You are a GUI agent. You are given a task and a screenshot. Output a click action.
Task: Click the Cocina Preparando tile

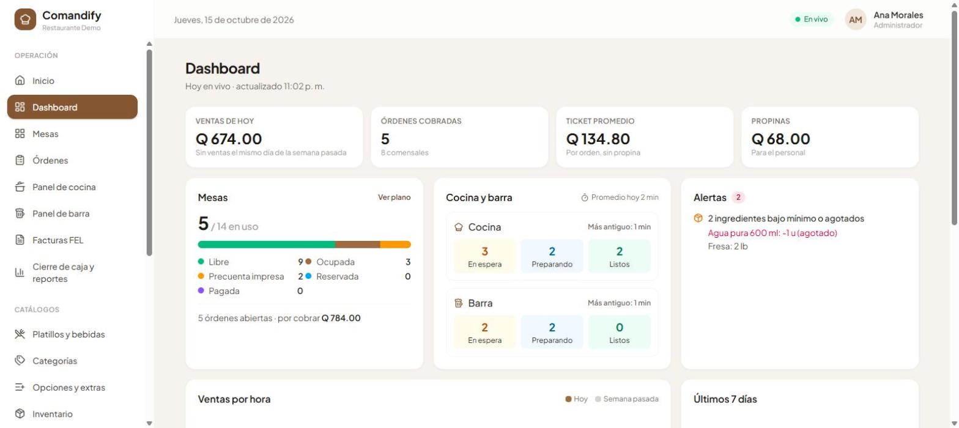coord(552,256)
